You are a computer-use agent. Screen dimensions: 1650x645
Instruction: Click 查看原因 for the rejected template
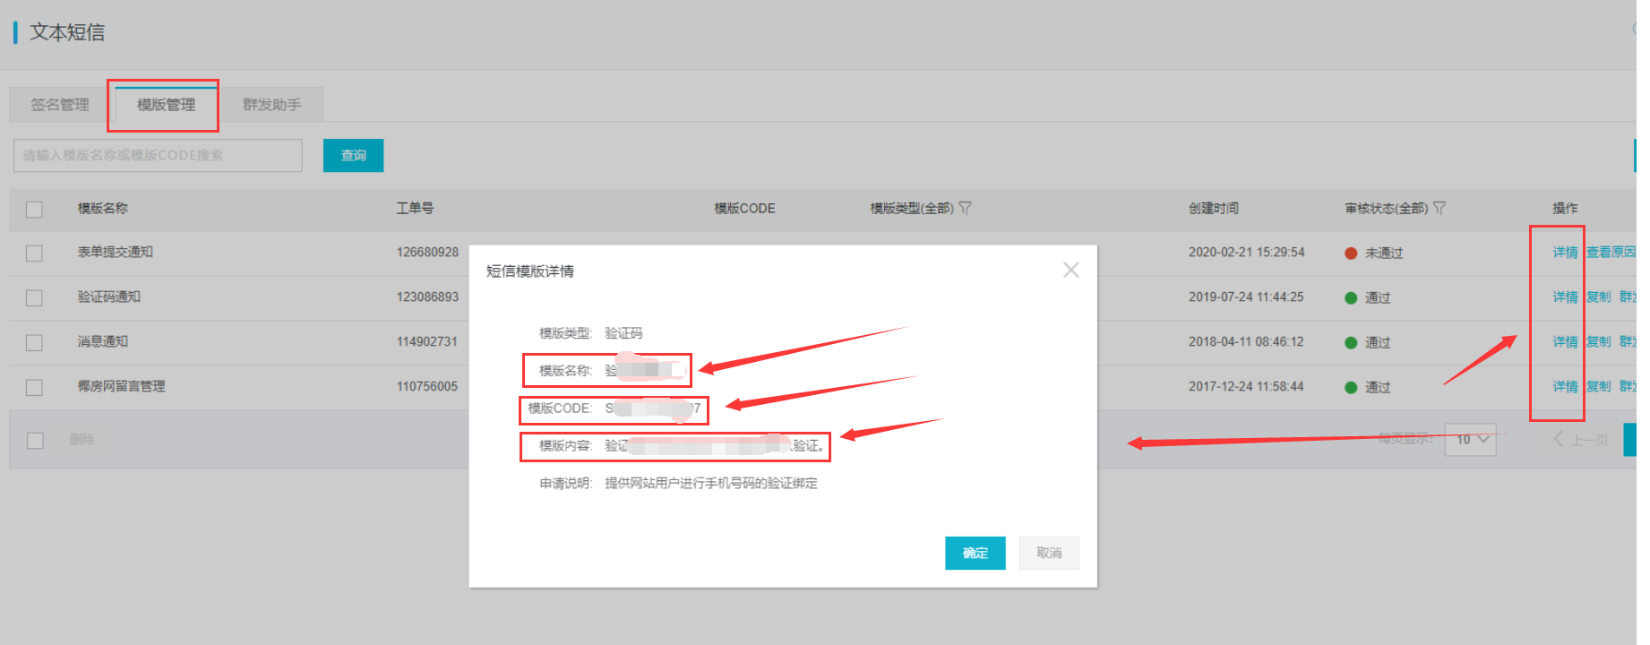pyautogui.click(x=1611, y=253)
